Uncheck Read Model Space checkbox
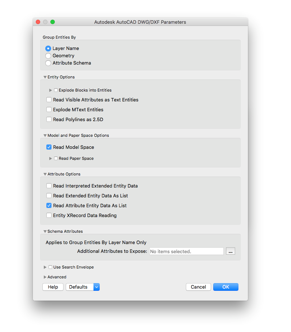The image size is (291, 332). pyautogui.click(x=49, y=147)
